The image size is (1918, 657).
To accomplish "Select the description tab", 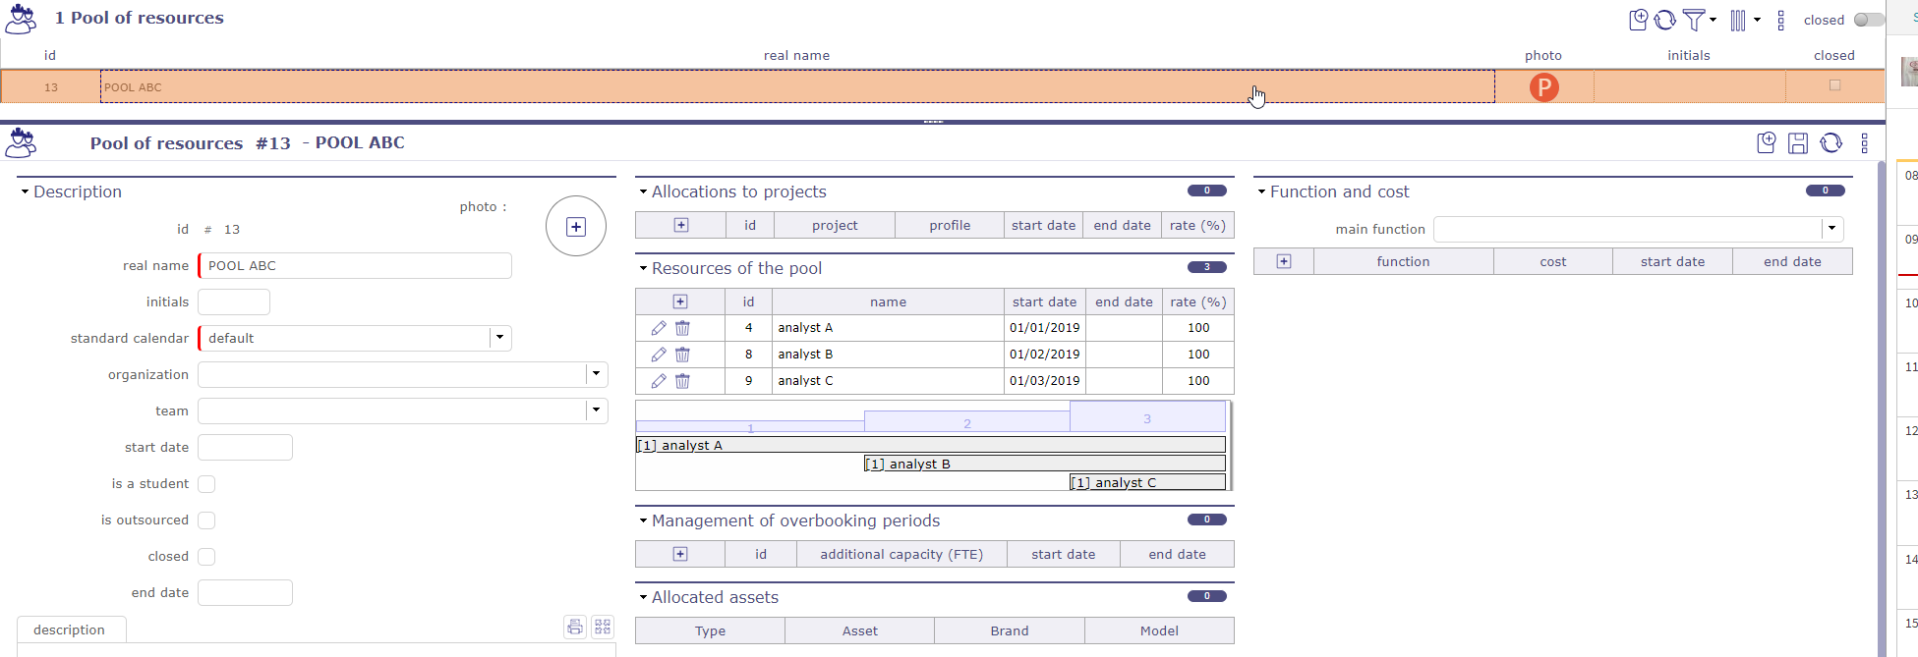I will (x=69, y=630).
